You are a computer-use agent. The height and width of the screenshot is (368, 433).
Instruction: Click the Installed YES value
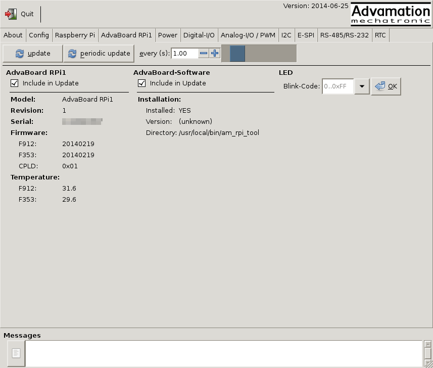point(185,111)
